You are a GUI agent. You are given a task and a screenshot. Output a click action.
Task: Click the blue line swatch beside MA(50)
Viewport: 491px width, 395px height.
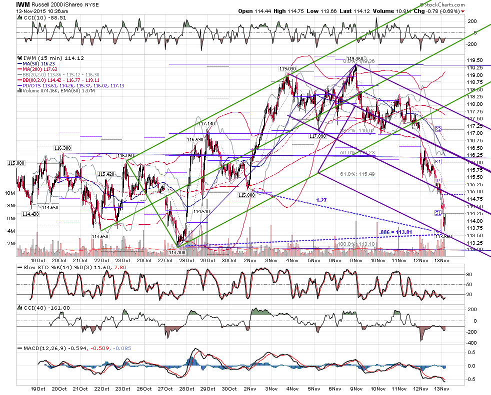pos(20,64)
